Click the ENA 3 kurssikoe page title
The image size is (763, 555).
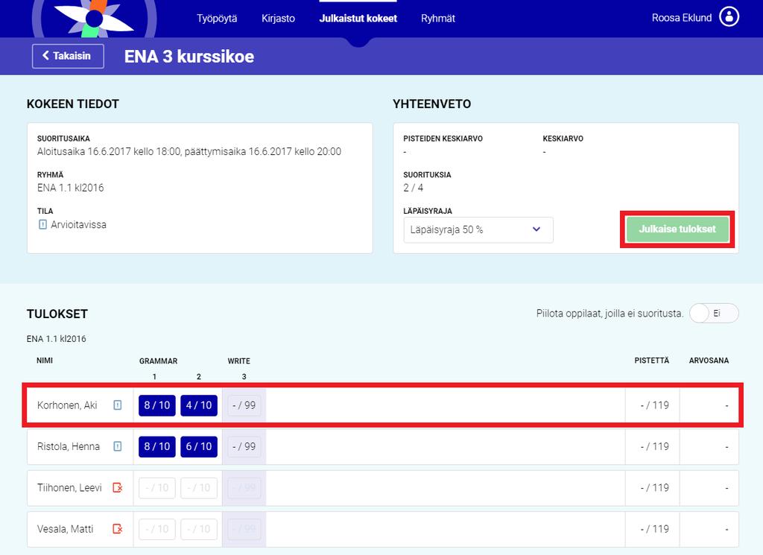(189, 57)
